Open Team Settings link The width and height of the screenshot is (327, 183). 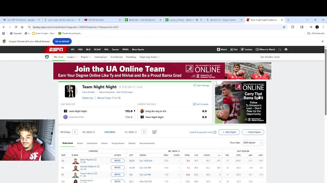(201, 85)
